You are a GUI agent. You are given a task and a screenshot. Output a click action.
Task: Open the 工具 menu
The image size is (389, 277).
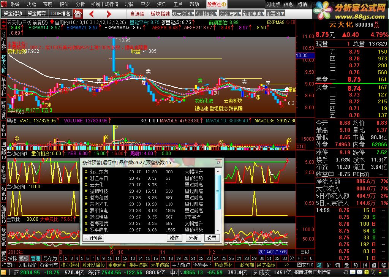coord(178,4)
